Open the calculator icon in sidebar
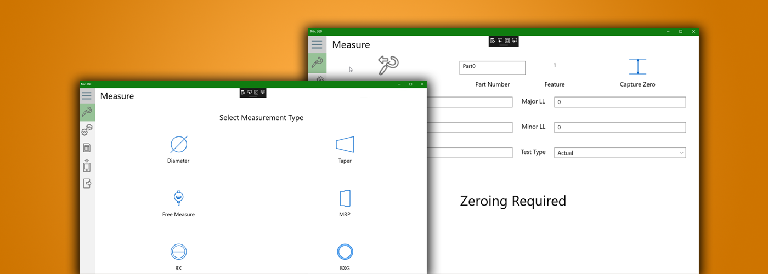Screen dimensions: 768x274 [87, 148]
